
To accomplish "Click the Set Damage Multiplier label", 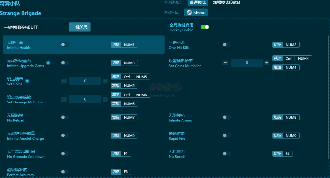I will 25,102.
